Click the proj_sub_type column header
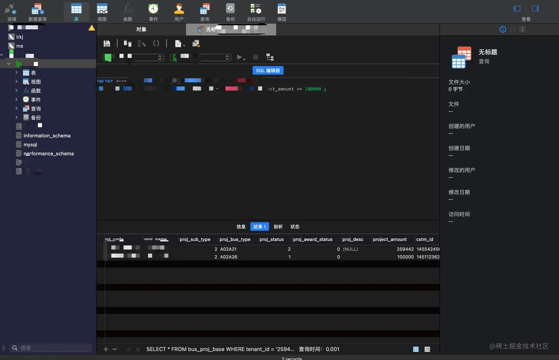Viewport: 559px width, 360px height. [x=195, y=240]
